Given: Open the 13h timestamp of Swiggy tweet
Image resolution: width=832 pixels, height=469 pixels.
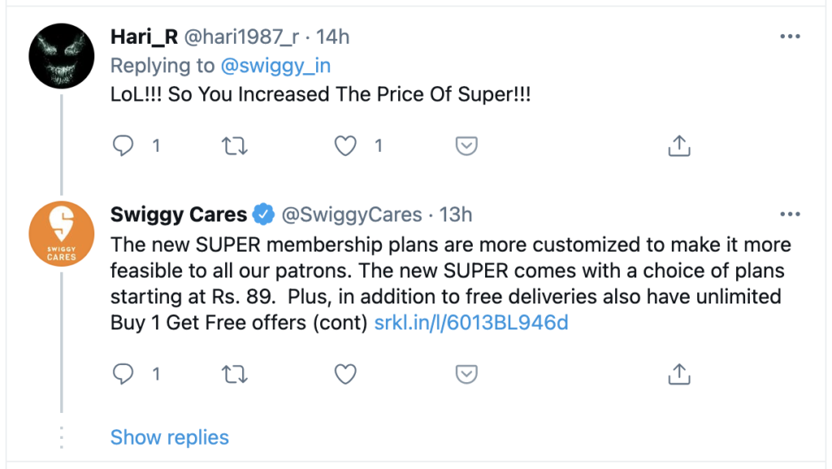Looking at the screenshot, I should point(456,215).
